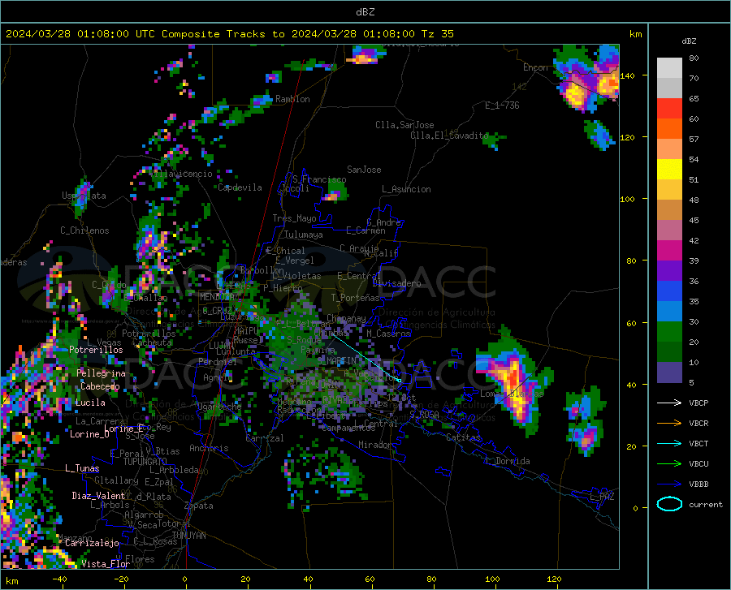The image size is (731, 590).
Task: Click the L_Tunas station label
Action: pyautogui.click(x=82, y=468)
